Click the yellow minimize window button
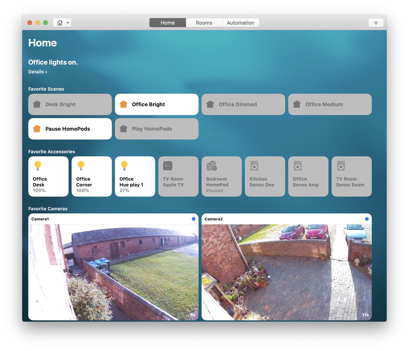 (x=38, y=23)
